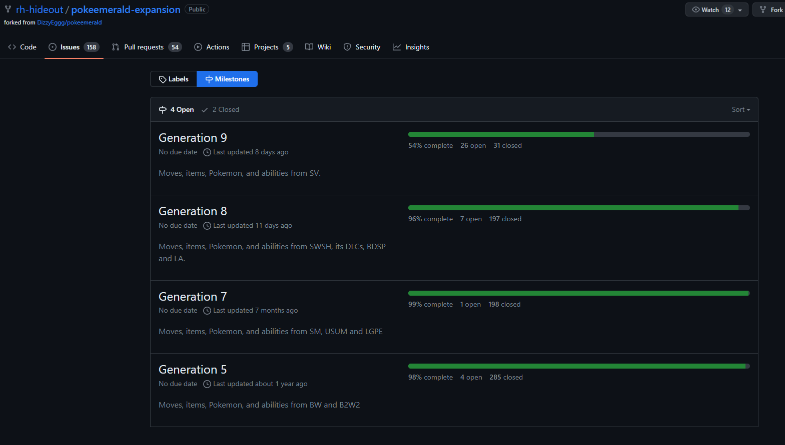Click the Projects table icon
This screenshot has height=445, width=785.
(246, 47)
